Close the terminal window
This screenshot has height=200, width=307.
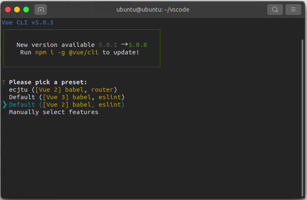8,10
